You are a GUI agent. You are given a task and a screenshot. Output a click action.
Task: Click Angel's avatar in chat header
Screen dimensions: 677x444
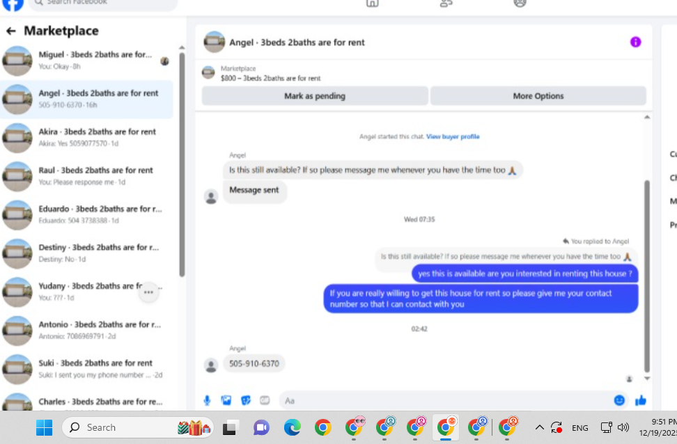tap(214, 42)
